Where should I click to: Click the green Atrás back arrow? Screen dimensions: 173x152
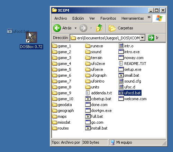click(x=57, y=28)
